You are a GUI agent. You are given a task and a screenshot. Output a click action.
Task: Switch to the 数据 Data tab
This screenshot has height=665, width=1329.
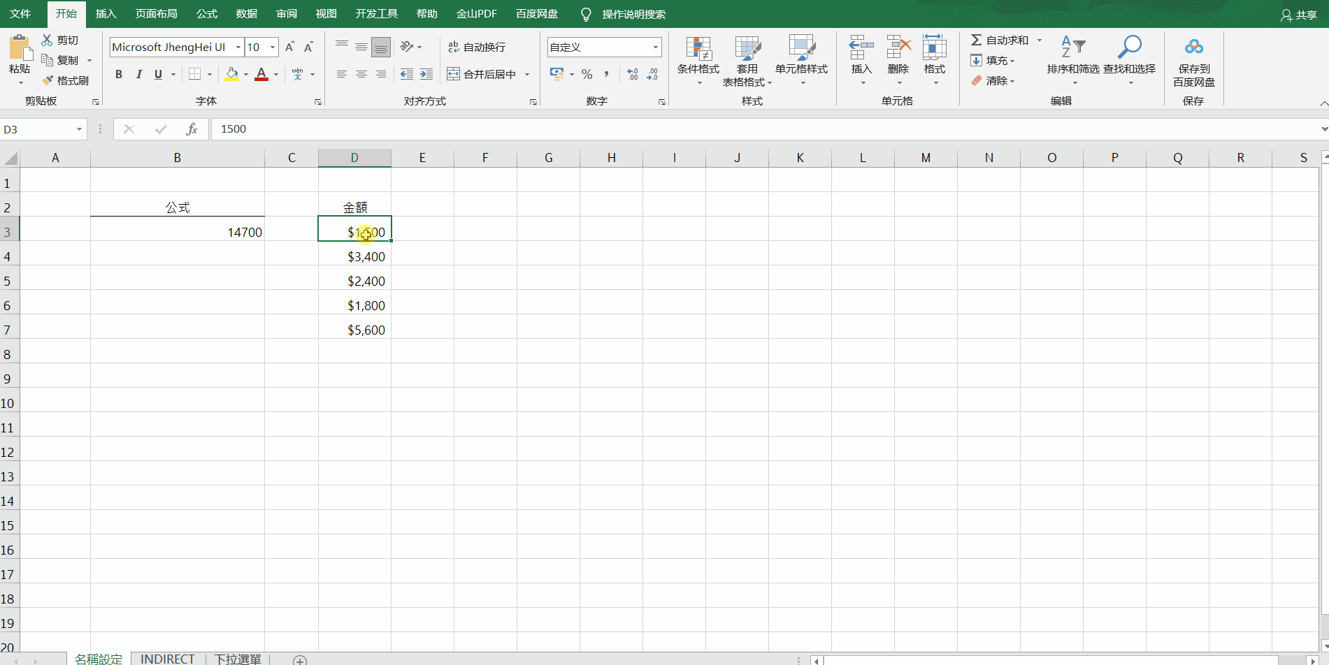tap(246, 14)
